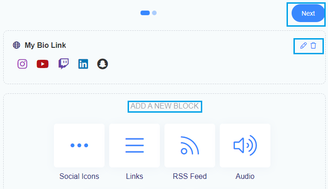Click the Next button
Image resolution: width=328 pixels, height=189 pixels.
(x=308, y=13)
